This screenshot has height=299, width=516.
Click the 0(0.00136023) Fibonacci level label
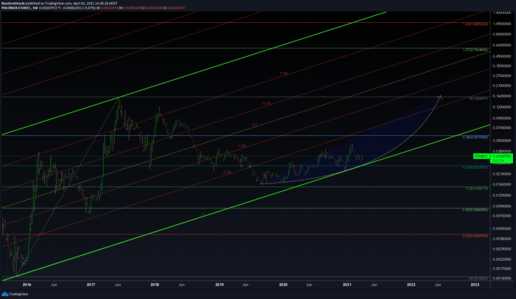click(478, 278)
